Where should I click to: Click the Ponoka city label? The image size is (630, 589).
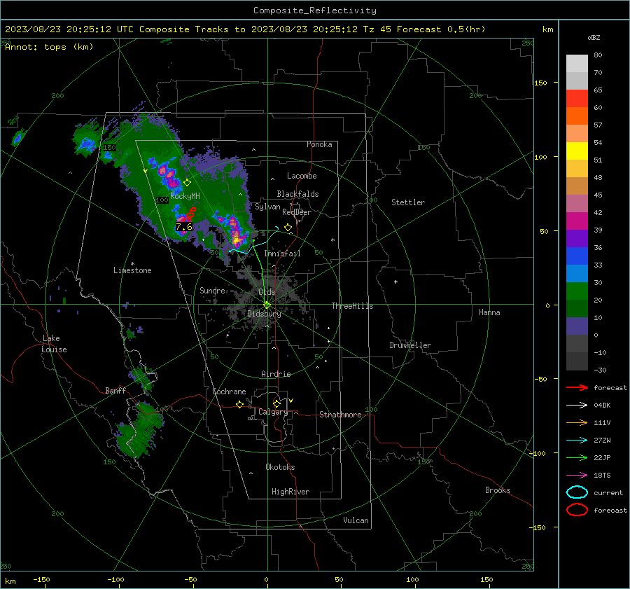[319, 144]
